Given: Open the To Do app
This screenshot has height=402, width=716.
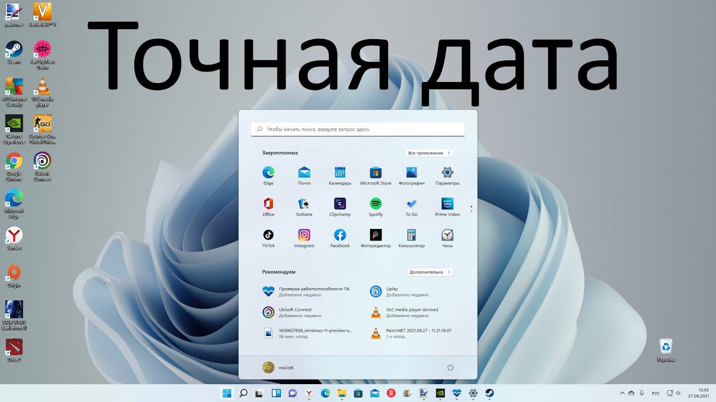Looking at the screenshot, I should point(412,207).
